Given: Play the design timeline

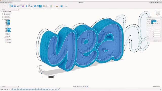Looking at the screenshot, I should pos(4,89).
